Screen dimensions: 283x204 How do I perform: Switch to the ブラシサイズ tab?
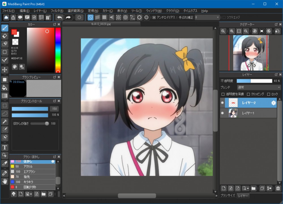point(228,195)
